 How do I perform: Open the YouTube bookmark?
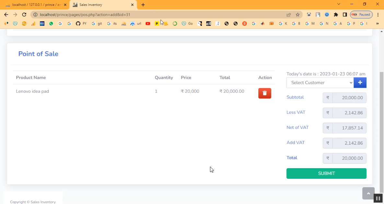click(x=148, y=24)
